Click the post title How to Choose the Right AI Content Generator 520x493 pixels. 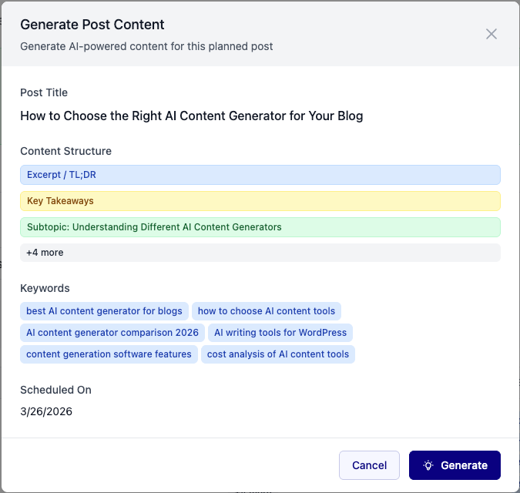click(192, 116)
